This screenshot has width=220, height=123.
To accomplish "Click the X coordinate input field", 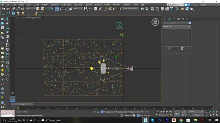I will [x=111, y=112].
